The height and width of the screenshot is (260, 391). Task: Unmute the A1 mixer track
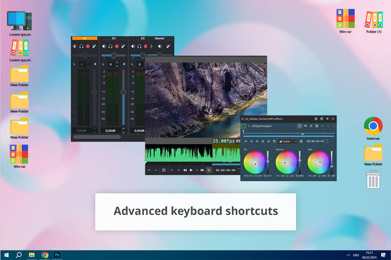75,46
